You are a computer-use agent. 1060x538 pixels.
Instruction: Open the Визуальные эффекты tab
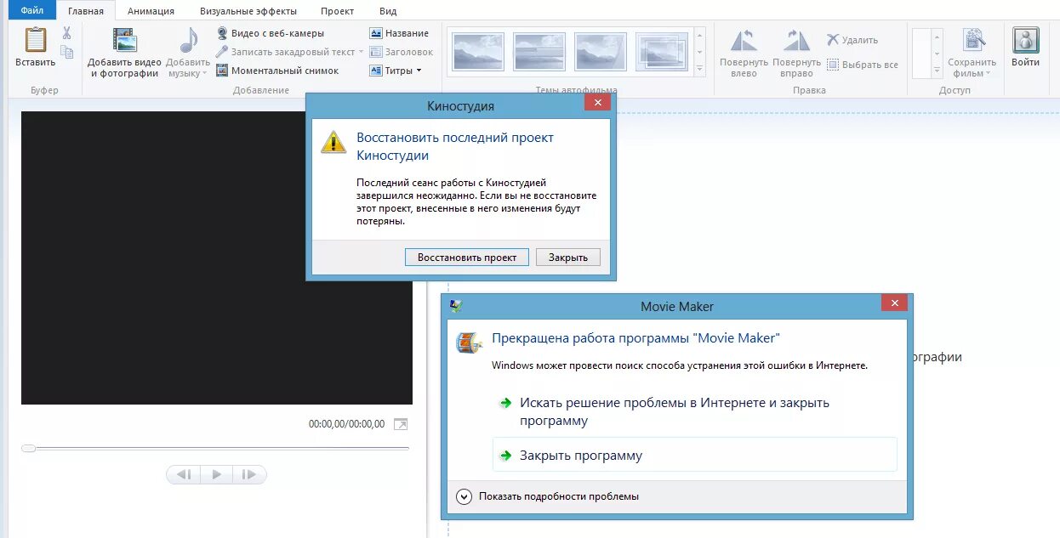[x=248, y=11]
